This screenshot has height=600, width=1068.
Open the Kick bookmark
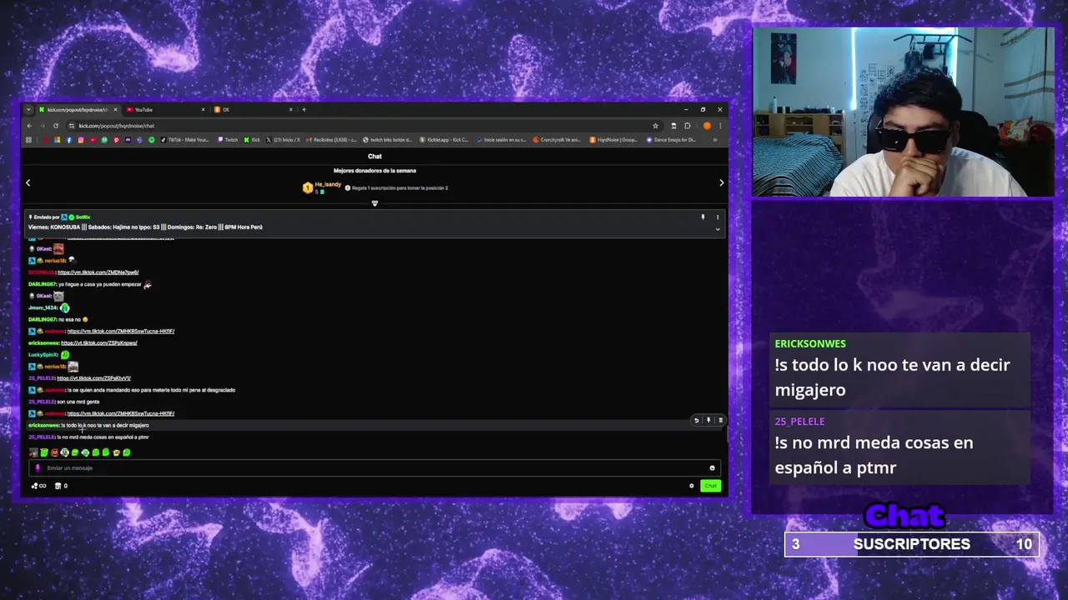(x=253, y=140)
